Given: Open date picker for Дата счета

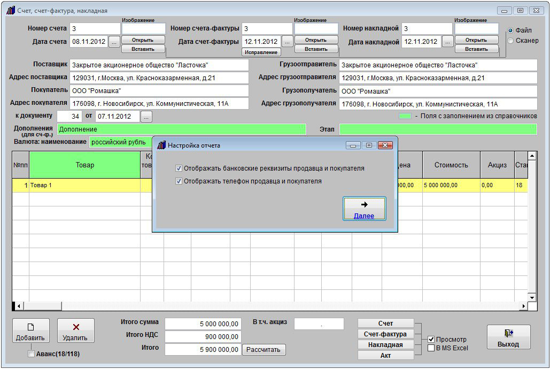Looking at the screenshot, I should click(114, 42).
